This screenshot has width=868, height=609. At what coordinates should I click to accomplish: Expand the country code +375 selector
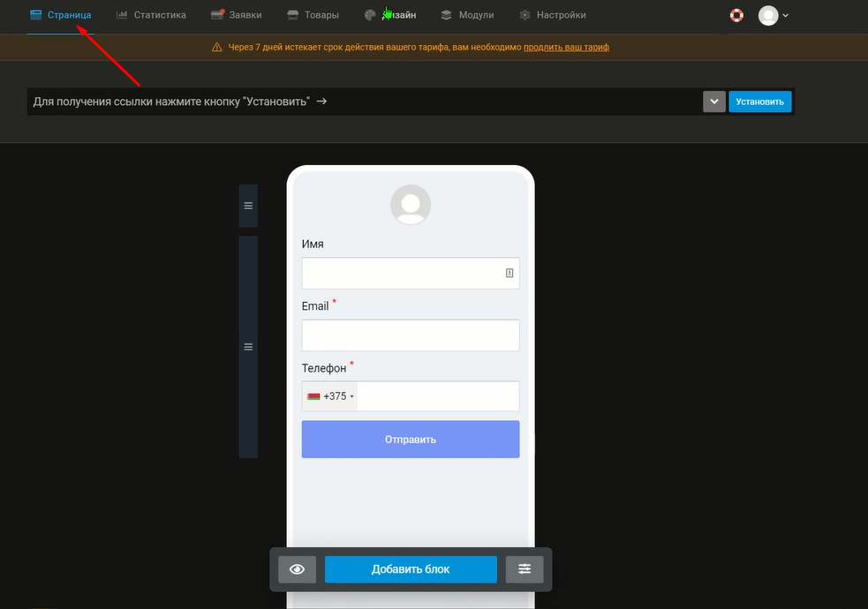pos(330,396)
